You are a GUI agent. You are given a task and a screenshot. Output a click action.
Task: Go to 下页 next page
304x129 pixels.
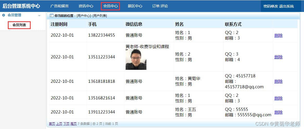pos(66,124)
